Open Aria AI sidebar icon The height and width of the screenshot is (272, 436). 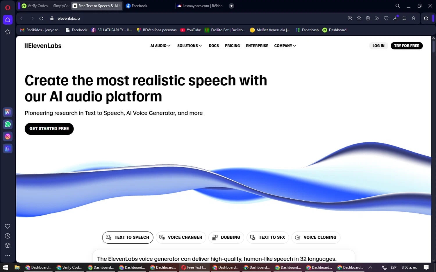[x=8, y=112]
